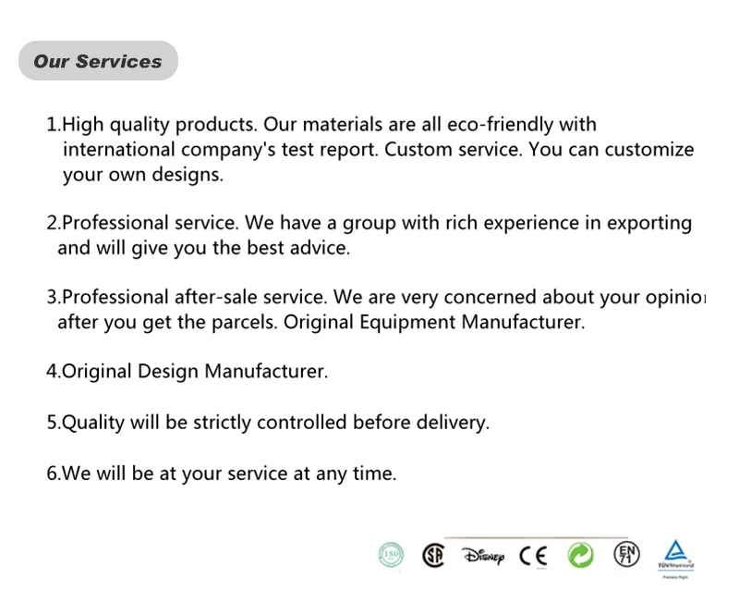This screenshot has width=739, height=603.
Task: Click the Our Services heading badge
Action: (x=98, y=61)
